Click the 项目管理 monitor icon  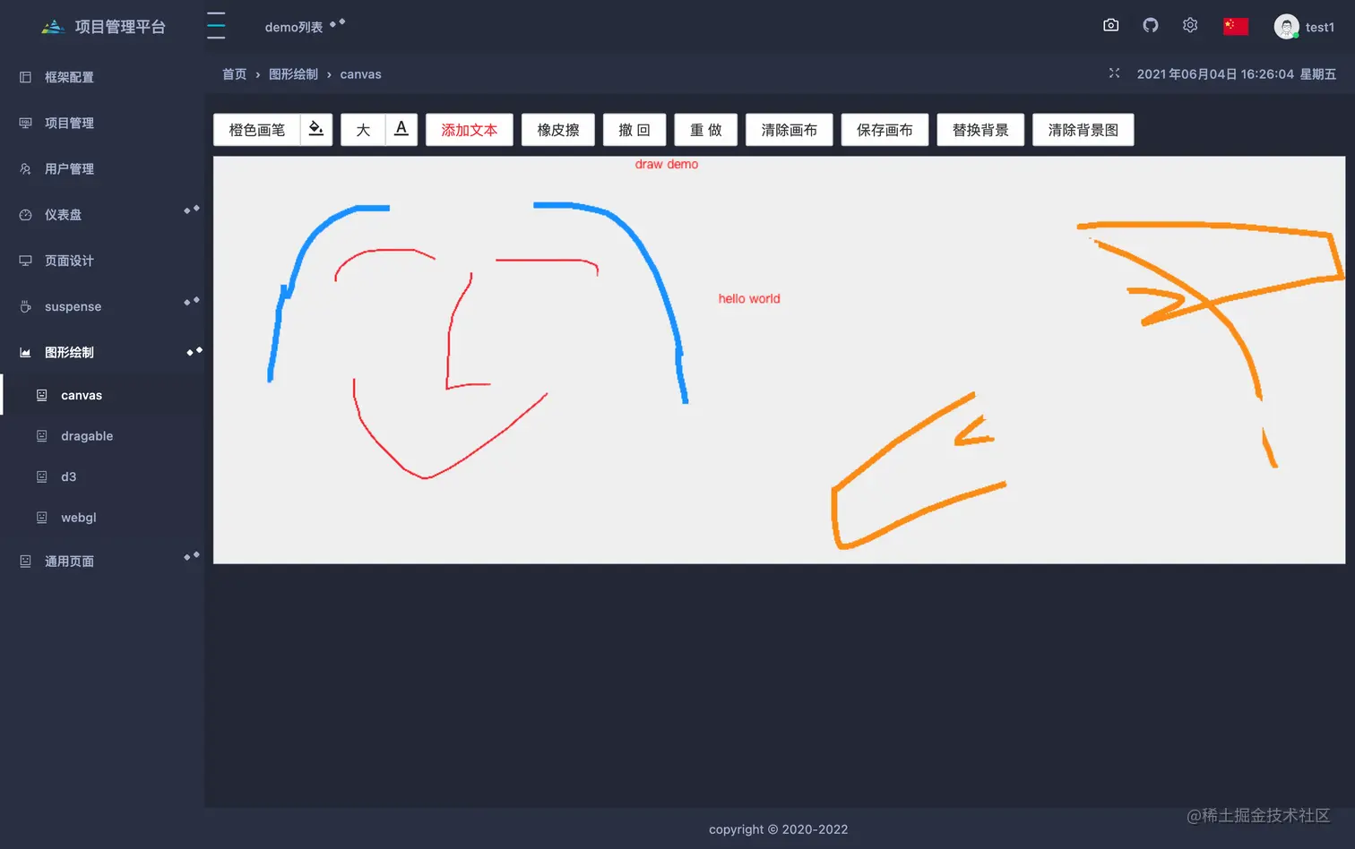(x=25, y=123)
